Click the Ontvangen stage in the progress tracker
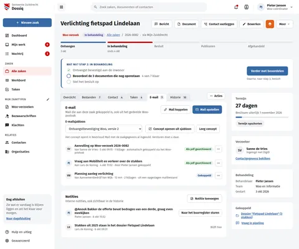The image size is (299, 249). [x=83, y=47]
